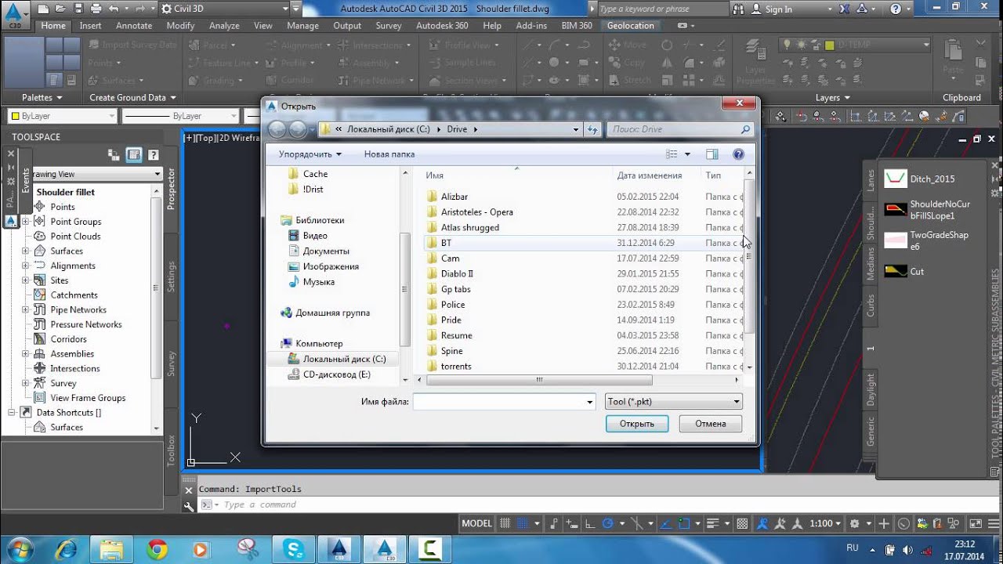Click the annotation monitor plus icon
The width and height of the screenshot is (1003, 564).
point(885,523)
